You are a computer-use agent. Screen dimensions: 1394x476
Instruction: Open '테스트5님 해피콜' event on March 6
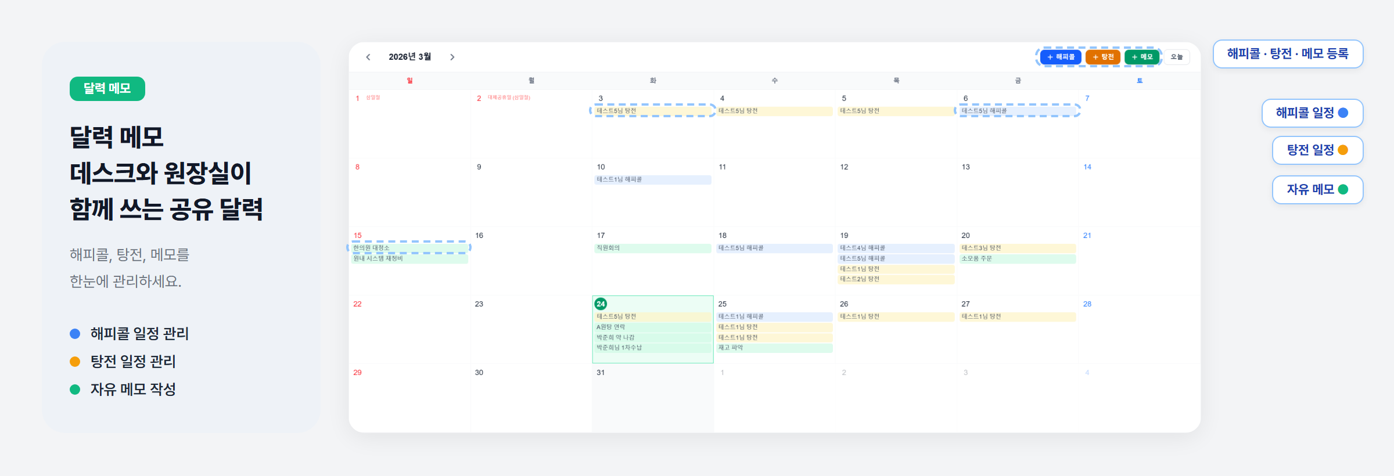coord(1018,111)
